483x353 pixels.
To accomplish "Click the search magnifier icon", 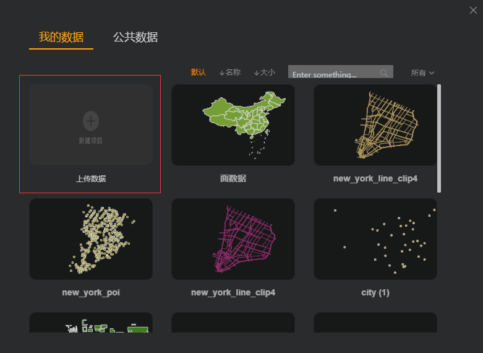I will 384,73.
